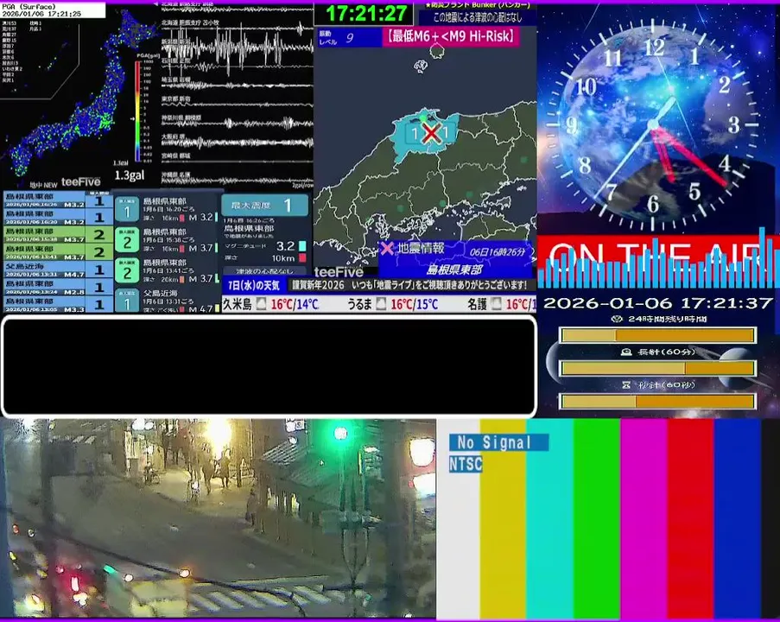Click the 秒針(60秒) progress bar
The image size is (780, 622).
tap(657, 401)
